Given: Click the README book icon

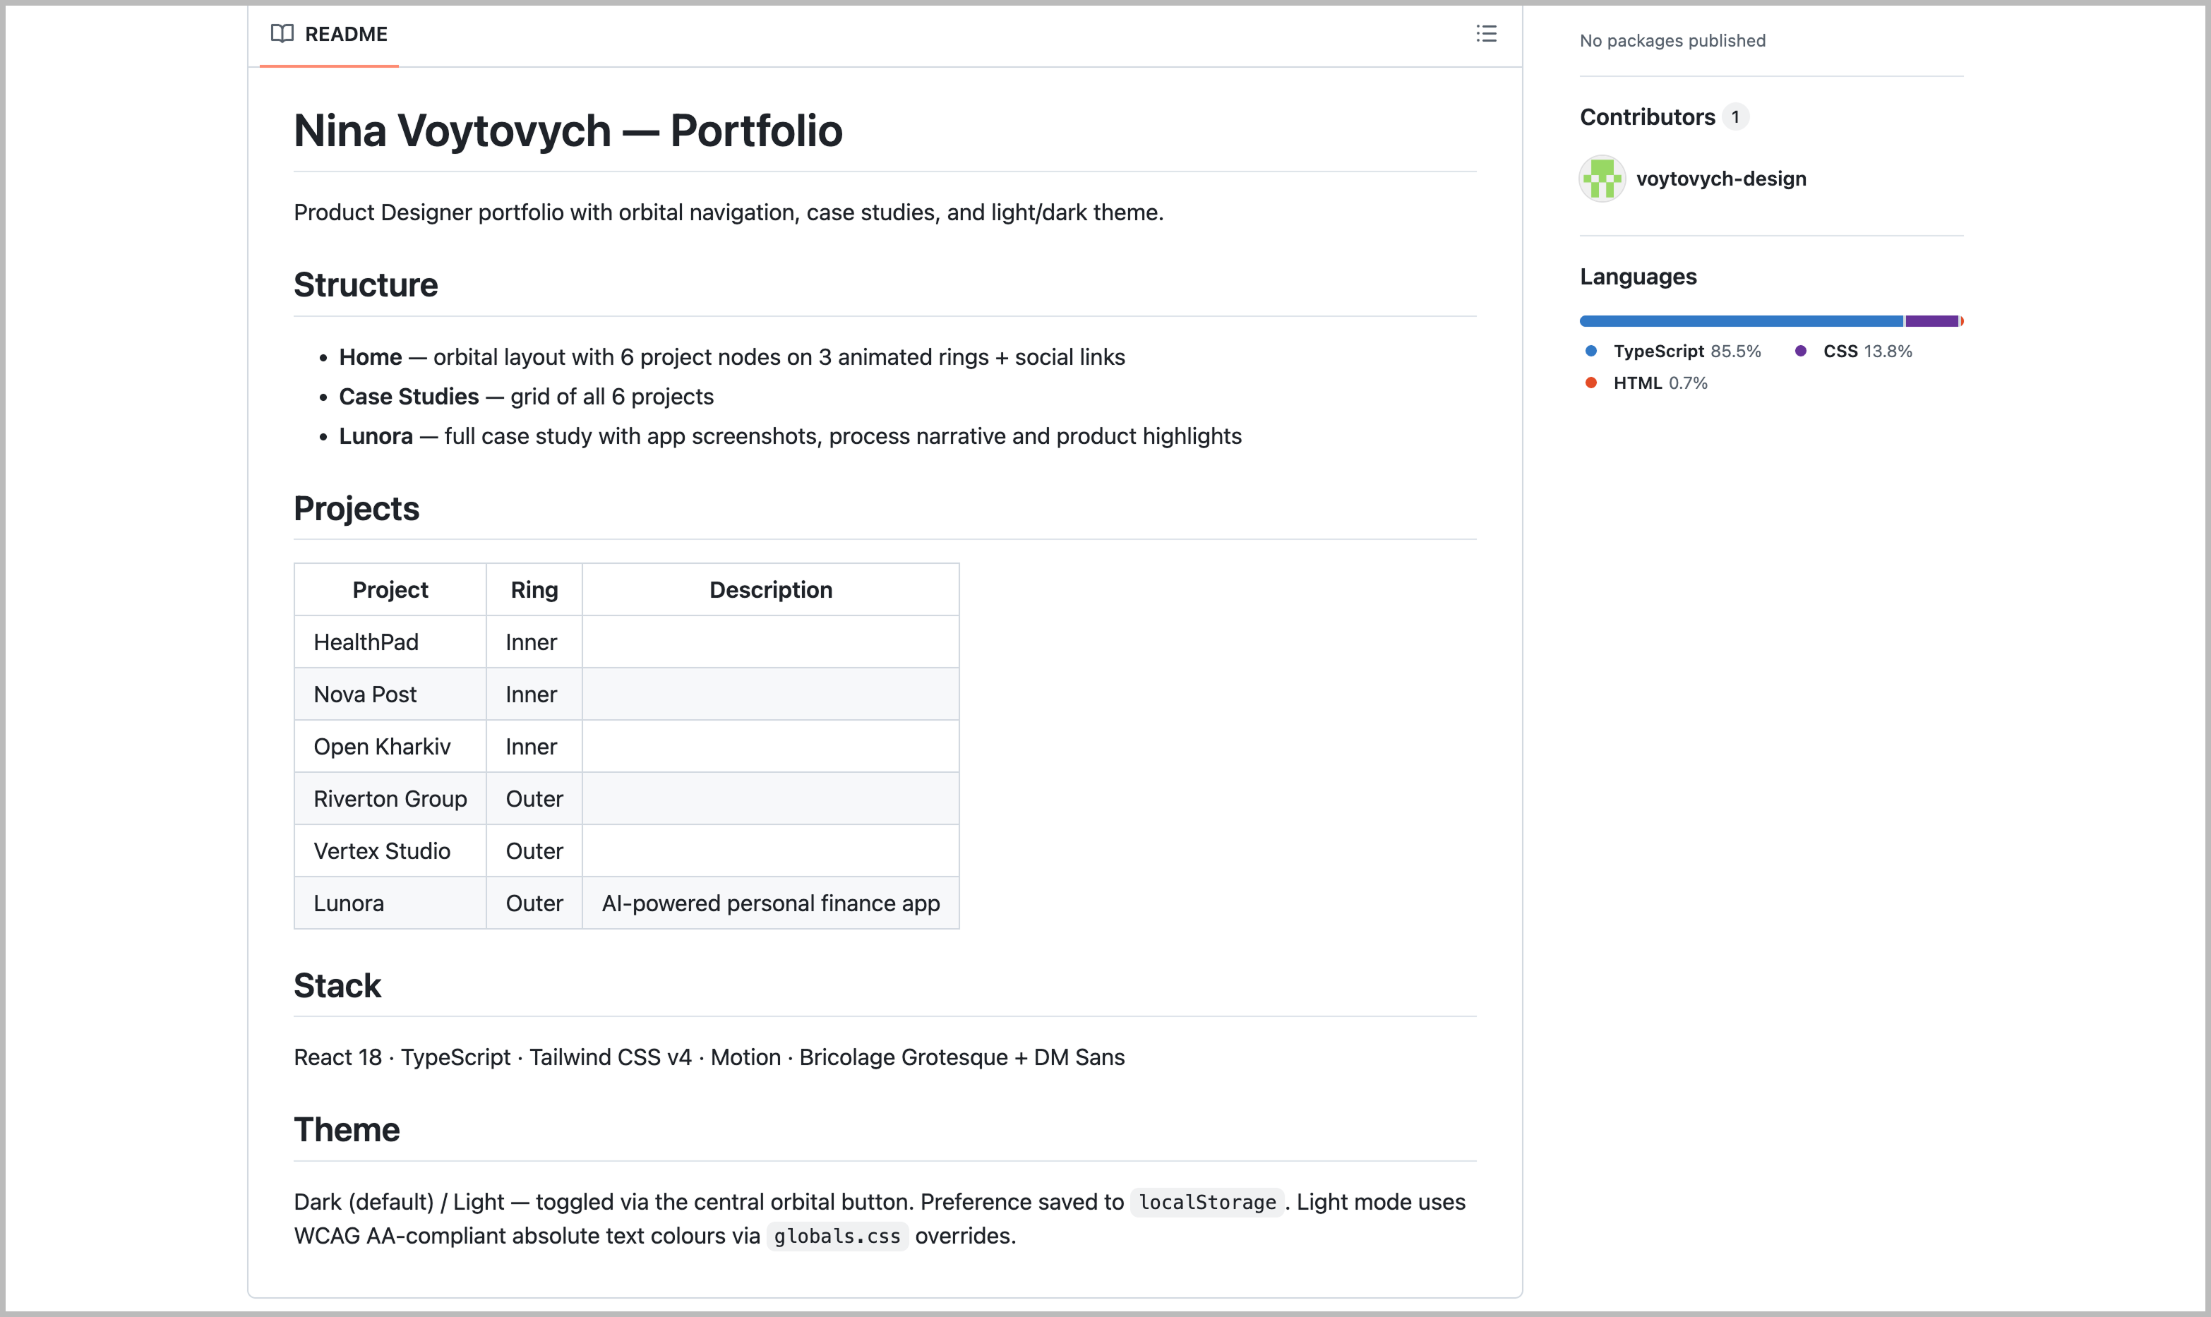Looking at the screenshot, I should point(282,34).
